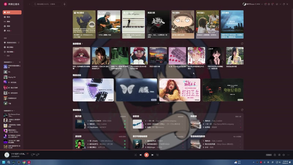Open the 打扫卫生 activity banner

180,90
